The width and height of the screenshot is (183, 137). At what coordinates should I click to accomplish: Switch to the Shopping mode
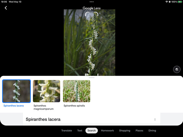tap(124, 131)
